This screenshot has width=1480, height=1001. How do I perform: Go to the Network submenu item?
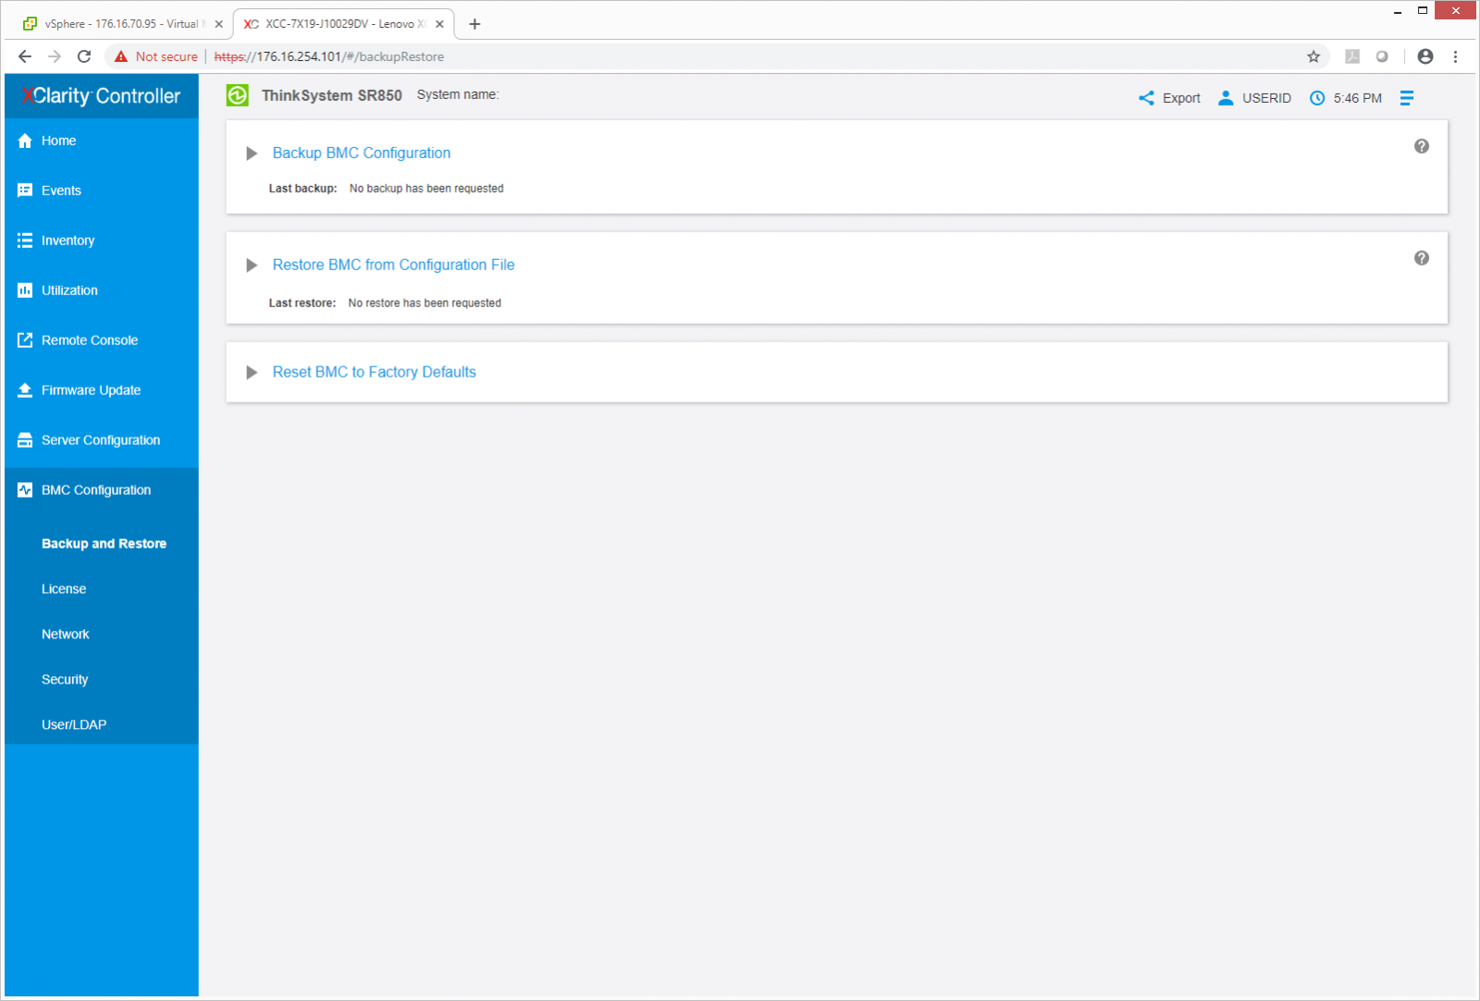66,634
